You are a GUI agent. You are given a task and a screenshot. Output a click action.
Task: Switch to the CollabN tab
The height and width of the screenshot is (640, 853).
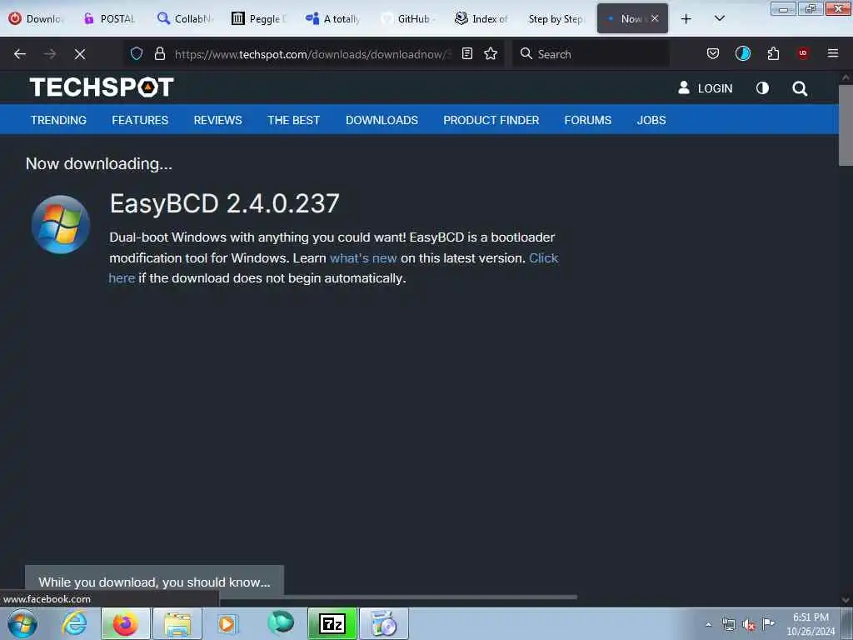coord(184,18)
